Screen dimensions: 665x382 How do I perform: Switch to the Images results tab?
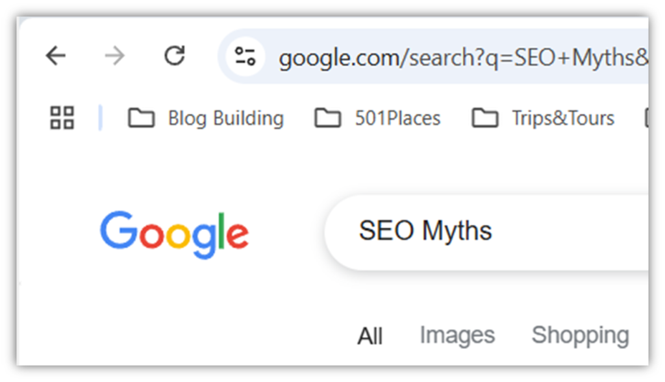tap(457, 335)
